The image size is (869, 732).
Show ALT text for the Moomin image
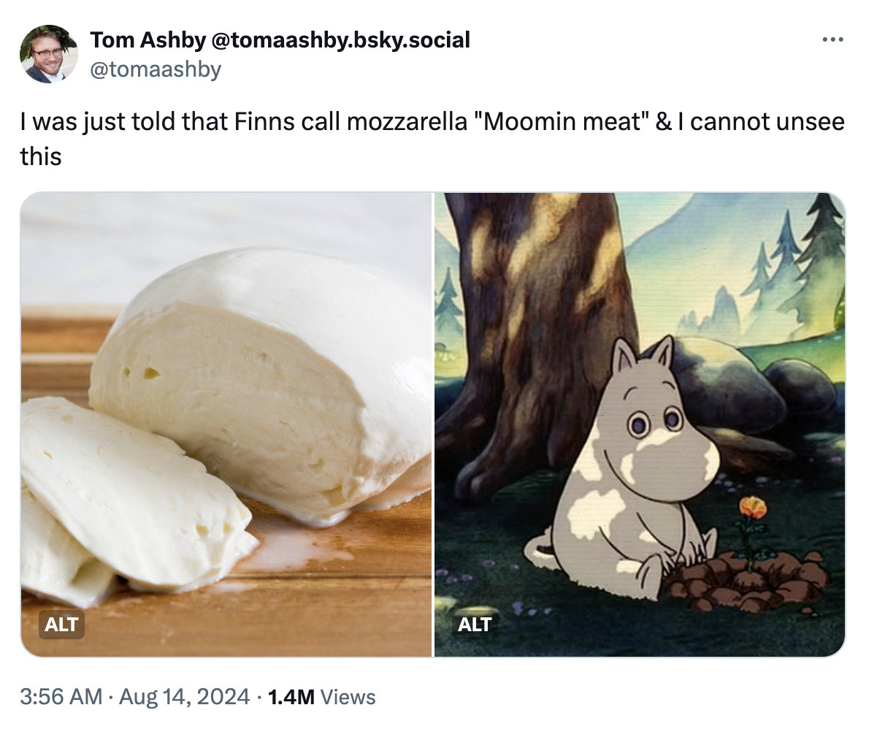[x=475, y=625]
